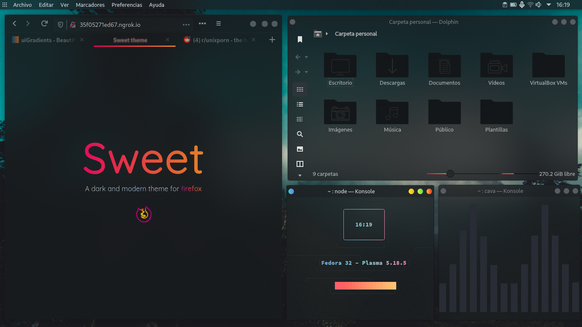Click the Firefox fox logo on page

pos(144,214)
